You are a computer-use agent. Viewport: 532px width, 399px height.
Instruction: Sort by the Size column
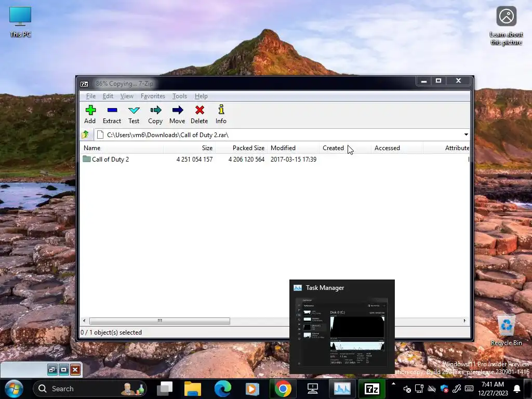(x=190, y=148)
